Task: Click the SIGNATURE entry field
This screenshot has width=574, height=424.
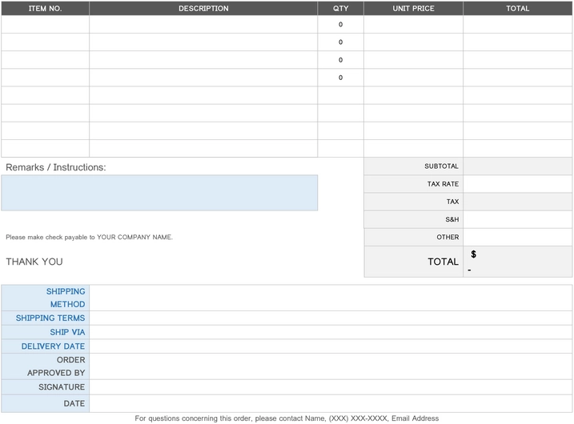Action: (x=331, y=387)
